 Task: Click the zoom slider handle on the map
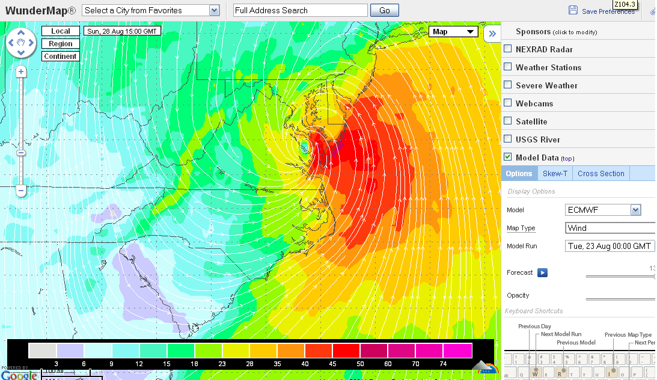click(21, 153)
